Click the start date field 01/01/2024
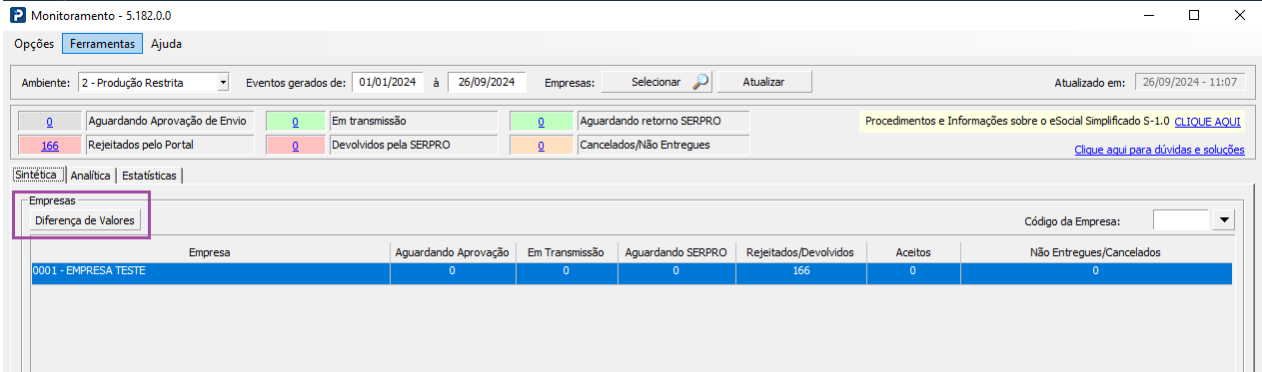The height and width of the screenshot is (372, 1262). click(389, 82)
